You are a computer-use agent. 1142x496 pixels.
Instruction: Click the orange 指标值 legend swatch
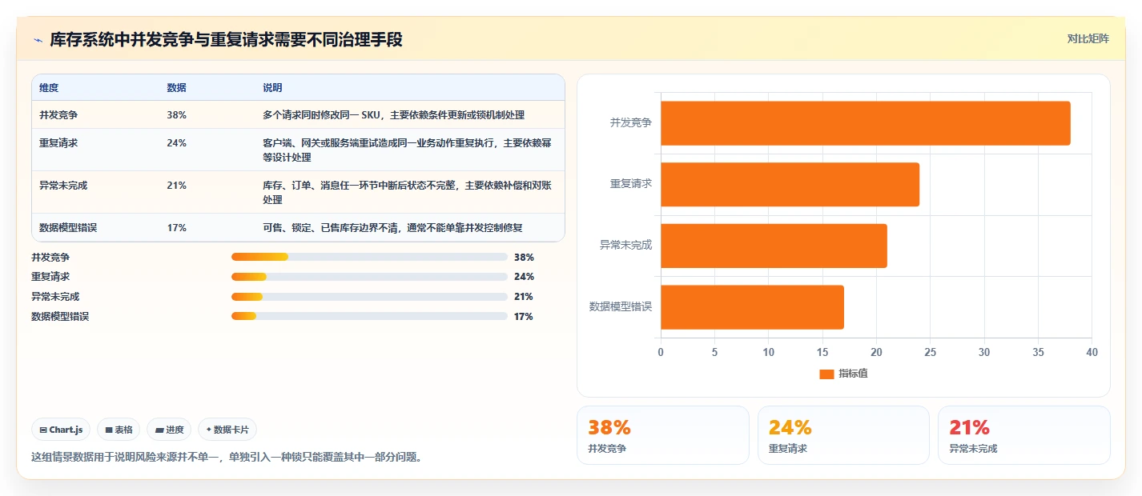click(826, 374)
